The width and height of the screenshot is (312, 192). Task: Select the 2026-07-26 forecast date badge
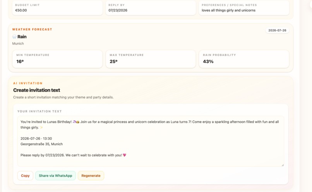coord(277,31)
